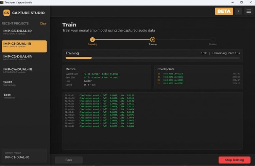Select checkpoint 21 row
This screenshot has height=166, width=255.
click(x=199, y=83)
